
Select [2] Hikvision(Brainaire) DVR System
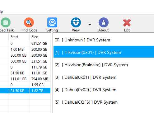coord(104,65)
